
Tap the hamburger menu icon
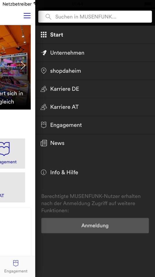pyautogui.click(x=27, y=15)
